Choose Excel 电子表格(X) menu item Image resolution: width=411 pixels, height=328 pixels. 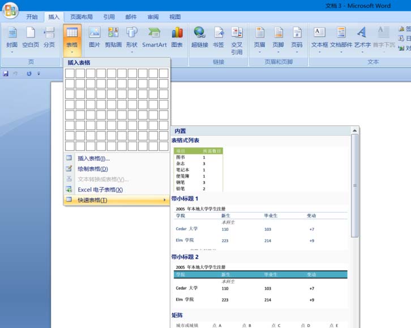(x=117, y=190)
